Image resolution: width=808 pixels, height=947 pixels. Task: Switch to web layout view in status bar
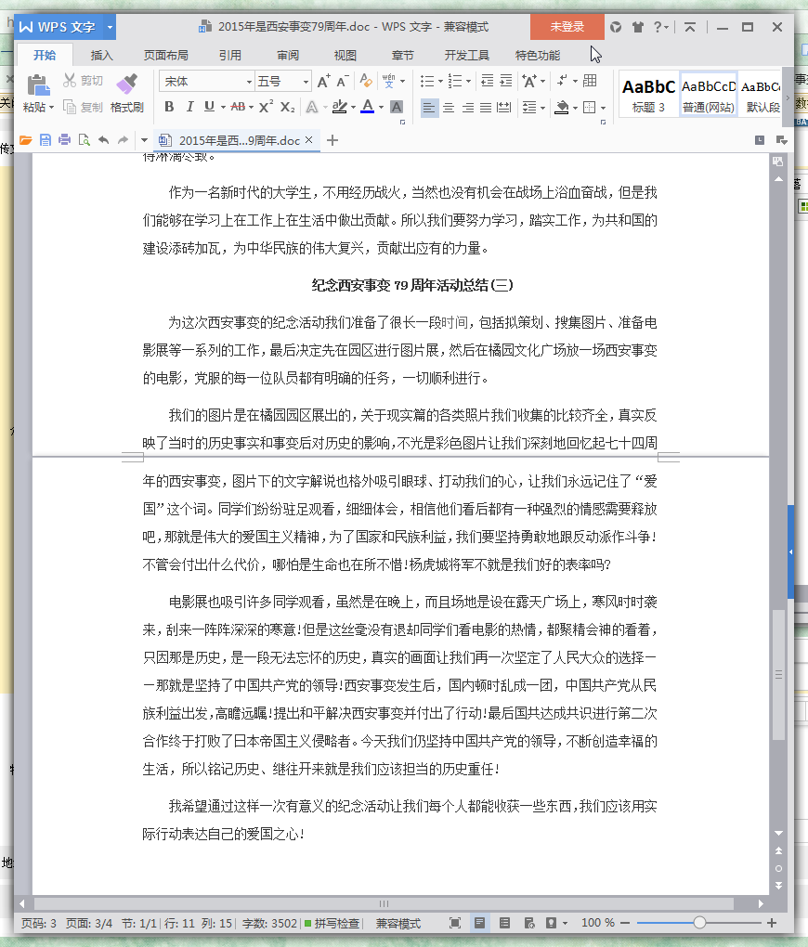529,923
